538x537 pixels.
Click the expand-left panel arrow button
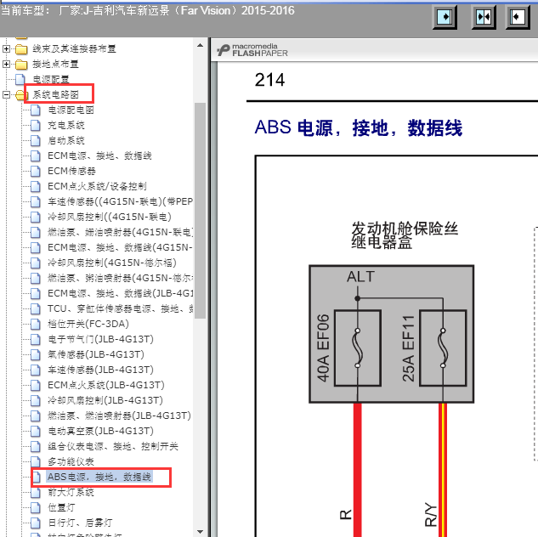(x=518, y=17)
